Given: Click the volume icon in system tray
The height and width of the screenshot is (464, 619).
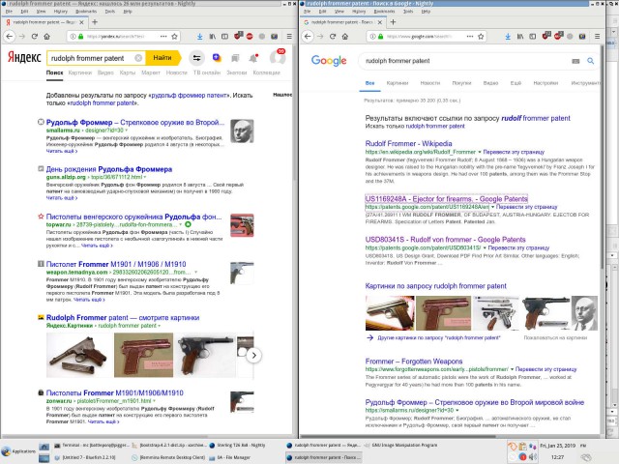Looking at the screenshot, I should click(532, 457).
